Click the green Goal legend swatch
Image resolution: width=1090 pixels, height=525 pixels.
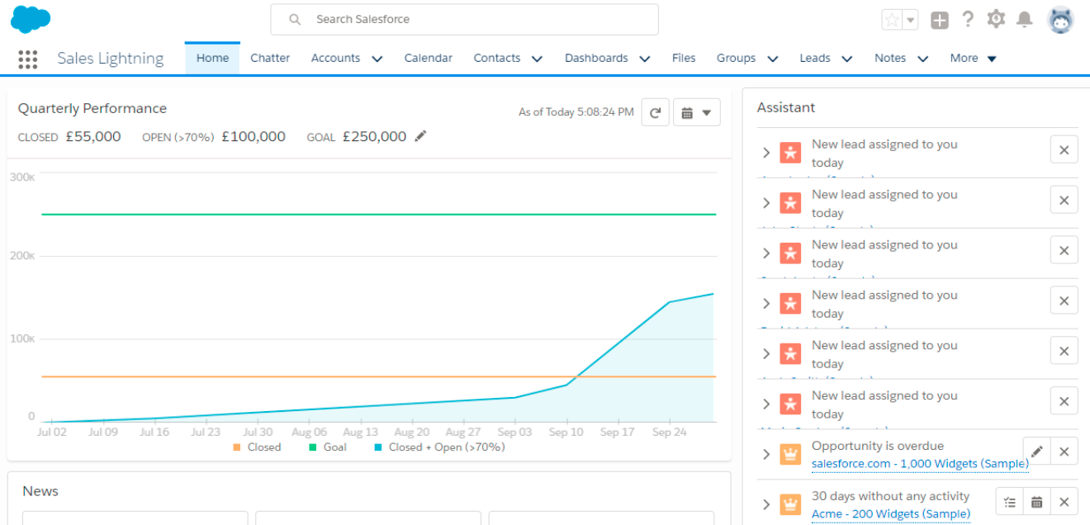(313, 447)
